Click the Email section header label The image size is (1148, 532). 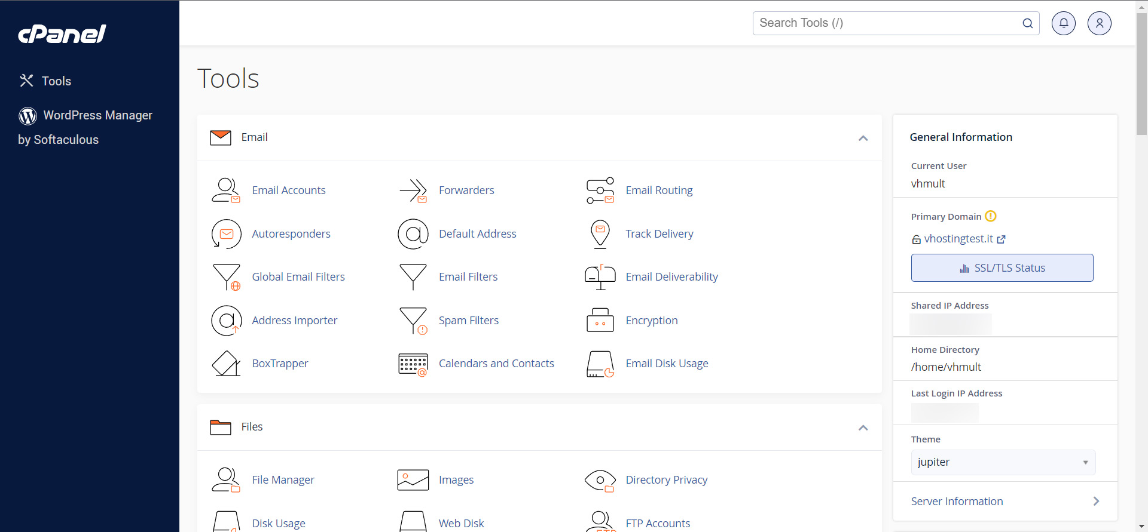pos(254,137)
